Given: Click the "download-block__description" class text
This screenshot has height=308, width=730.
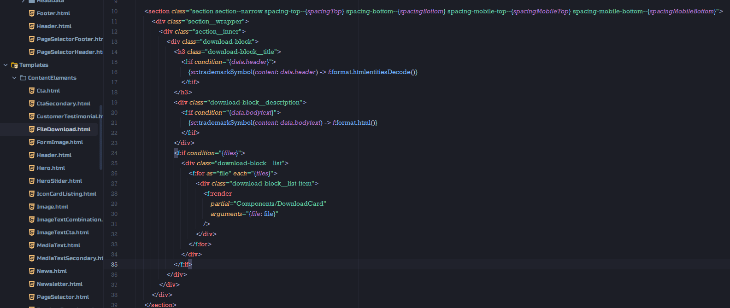Looking at the screenshot, I should (x=255, y=103).
